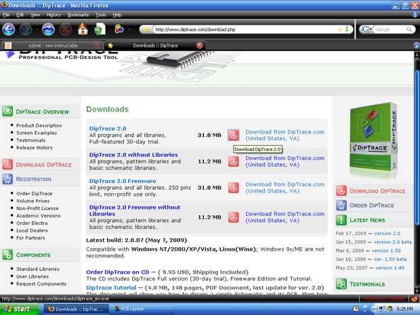420x315 pixels.
Task: Click download icon for DipTrace 2.0 without Libraries
Action: tap(233, 161)
